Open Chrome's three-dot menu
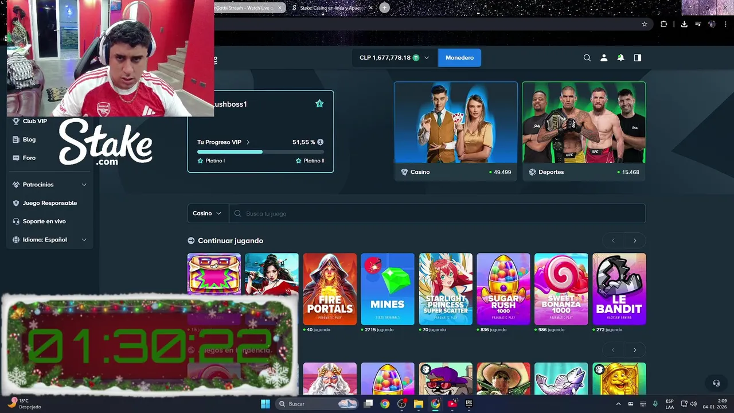Image resolution: width=734 pixels, height=413 pixels. pos(725,24)
